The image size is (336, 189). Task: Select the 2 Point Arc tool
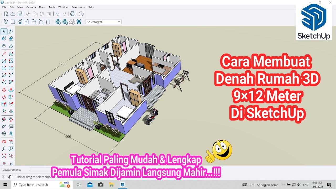[x=11, y=75]
